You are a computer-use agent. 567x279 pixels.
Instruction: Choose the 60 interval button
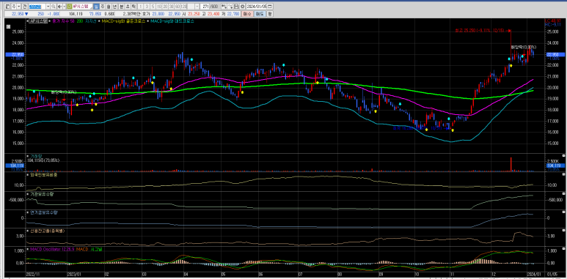coord(178,7)
